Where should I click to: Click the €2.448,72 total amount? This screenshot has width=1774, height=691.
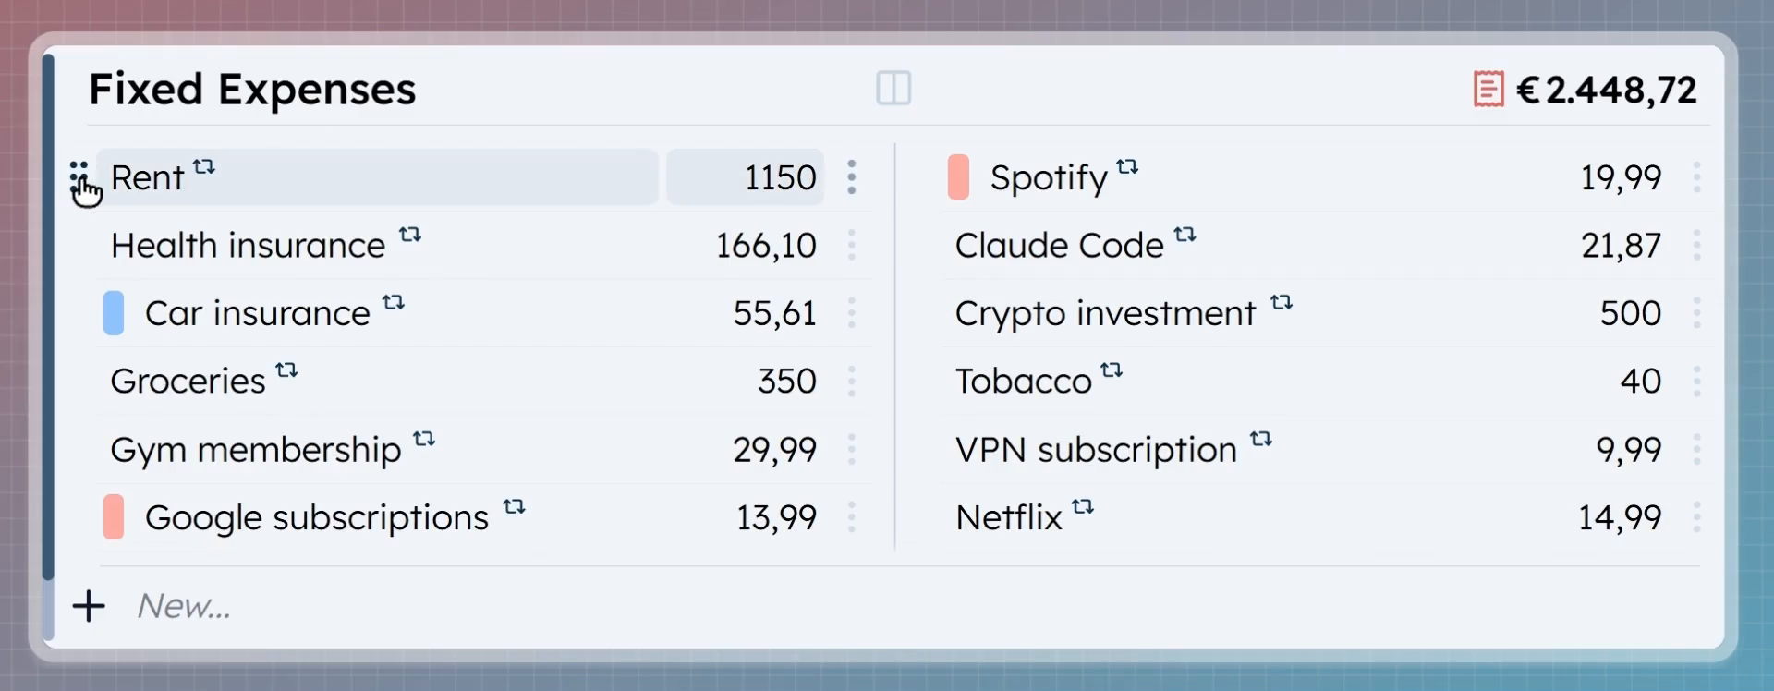click(x=1607, y=91)
